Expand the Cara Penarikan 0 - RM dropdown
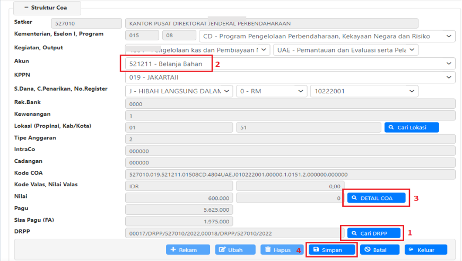The image size is (462, 261). coord(271,91)
